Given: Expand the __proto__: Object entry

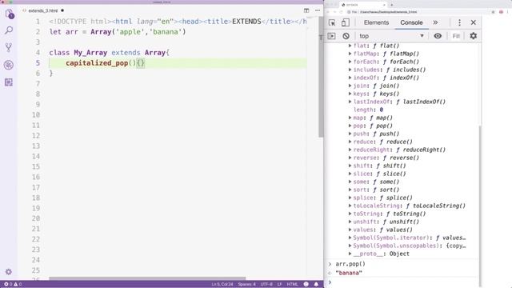Looking at the screenshot, I should [350, 254].
